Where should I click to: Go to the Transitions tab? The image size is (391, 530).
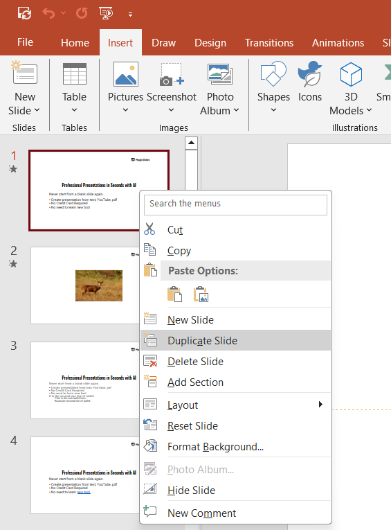click(x=269, y=42)
